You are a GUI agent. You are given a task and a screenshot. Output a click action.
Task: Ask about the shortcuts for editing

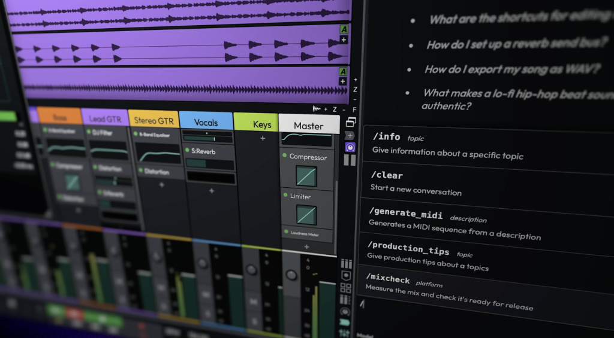[x=521, y=17]
